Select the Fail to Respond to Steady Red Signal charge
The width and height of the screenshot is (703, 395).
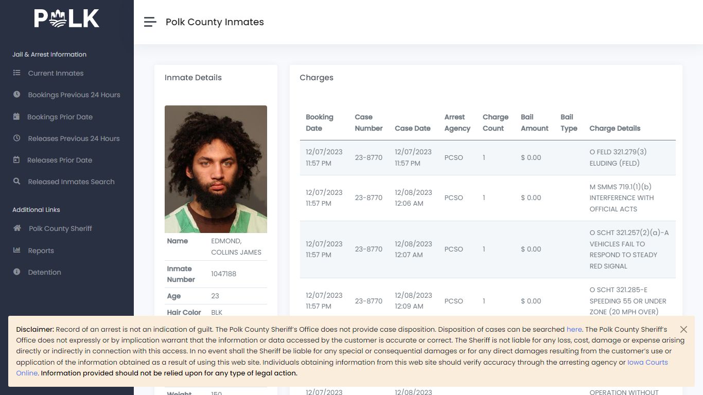[629, 249]
